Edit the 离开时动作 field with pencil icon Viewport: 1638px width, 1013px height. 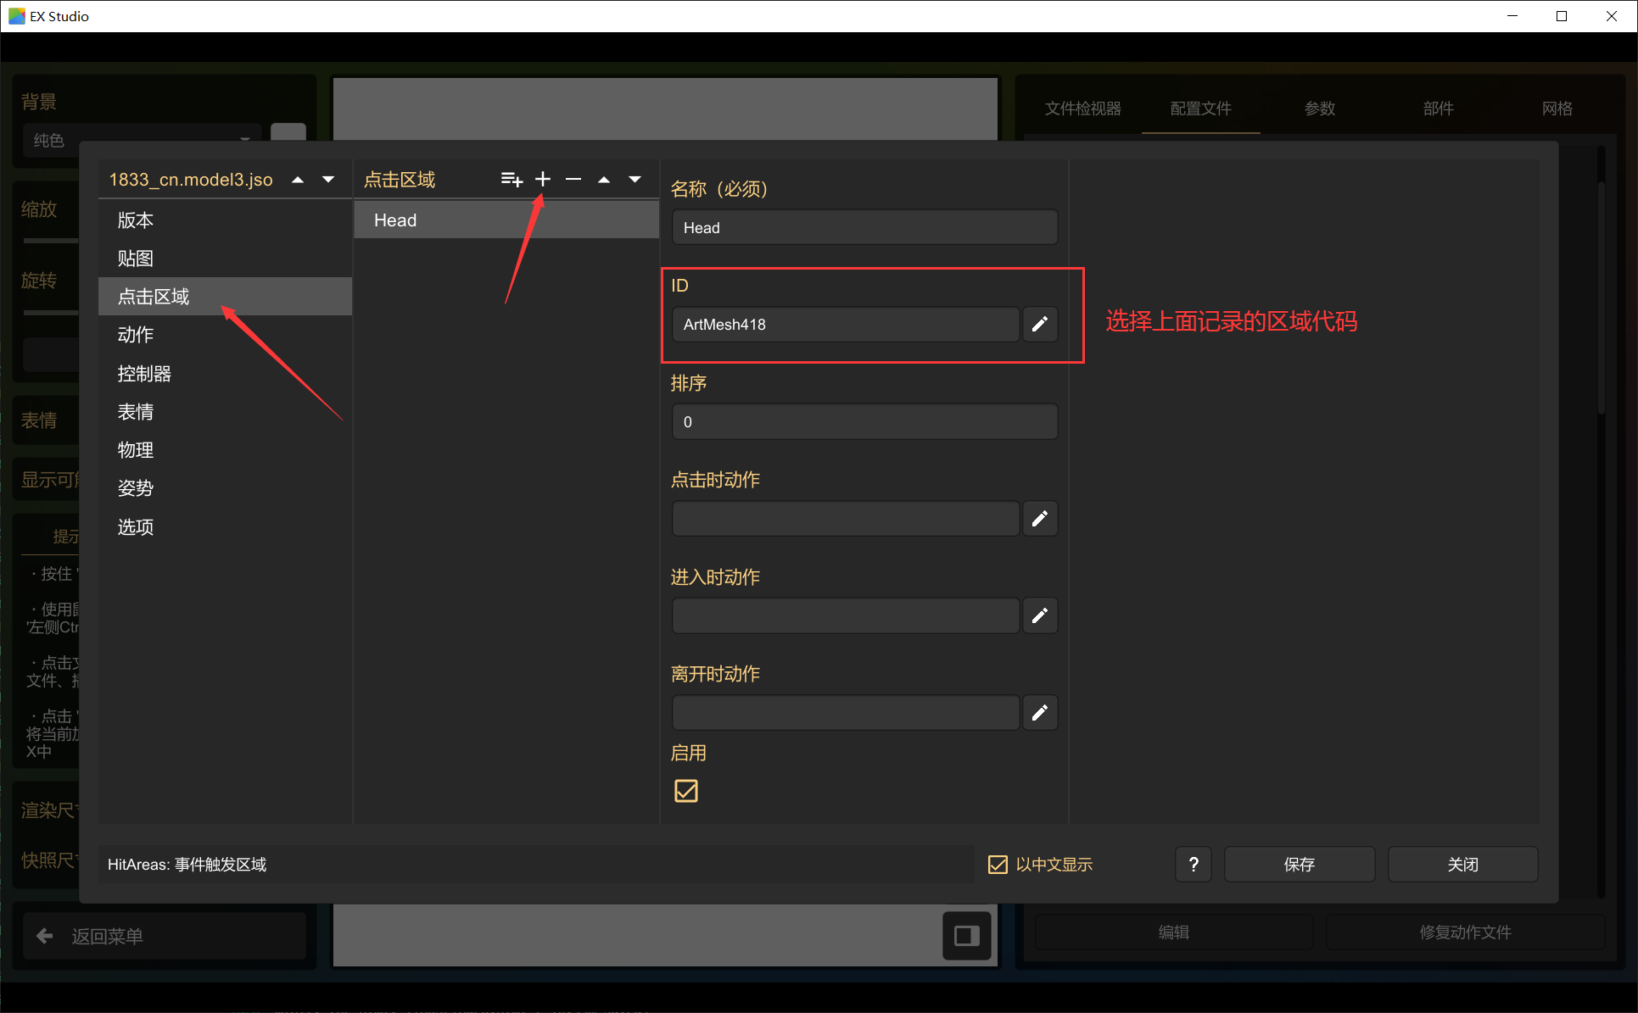point(1040,712)
